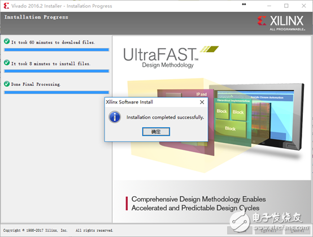The image size is (313, 237).
Task: Click the UltraFAST Design Methodology logo
Action: 171,57
